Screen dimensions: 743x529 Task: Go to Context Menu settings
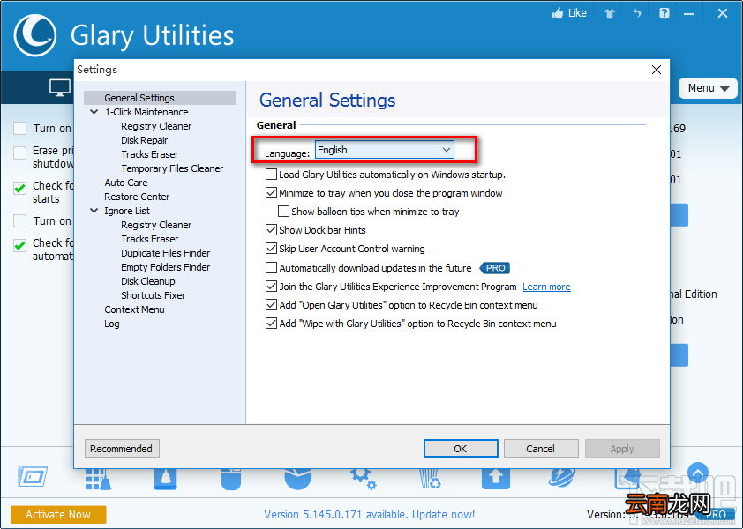[x=135, y=309]
